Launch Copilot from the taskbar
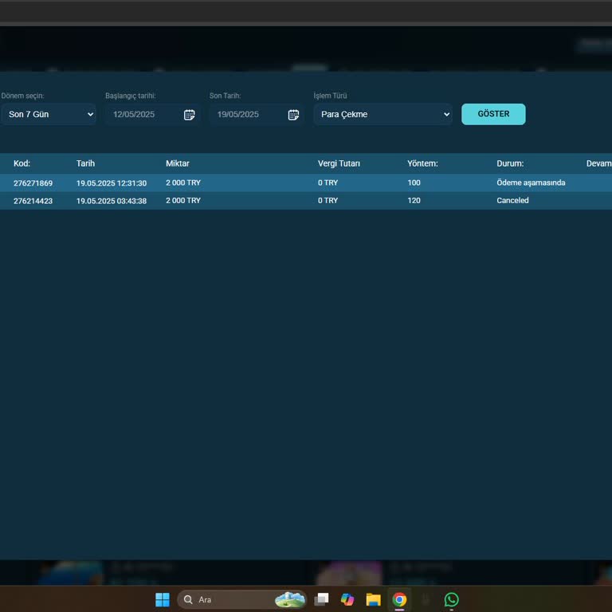The height and width of the screenshot is (612, 612). [x=347, y=599]
